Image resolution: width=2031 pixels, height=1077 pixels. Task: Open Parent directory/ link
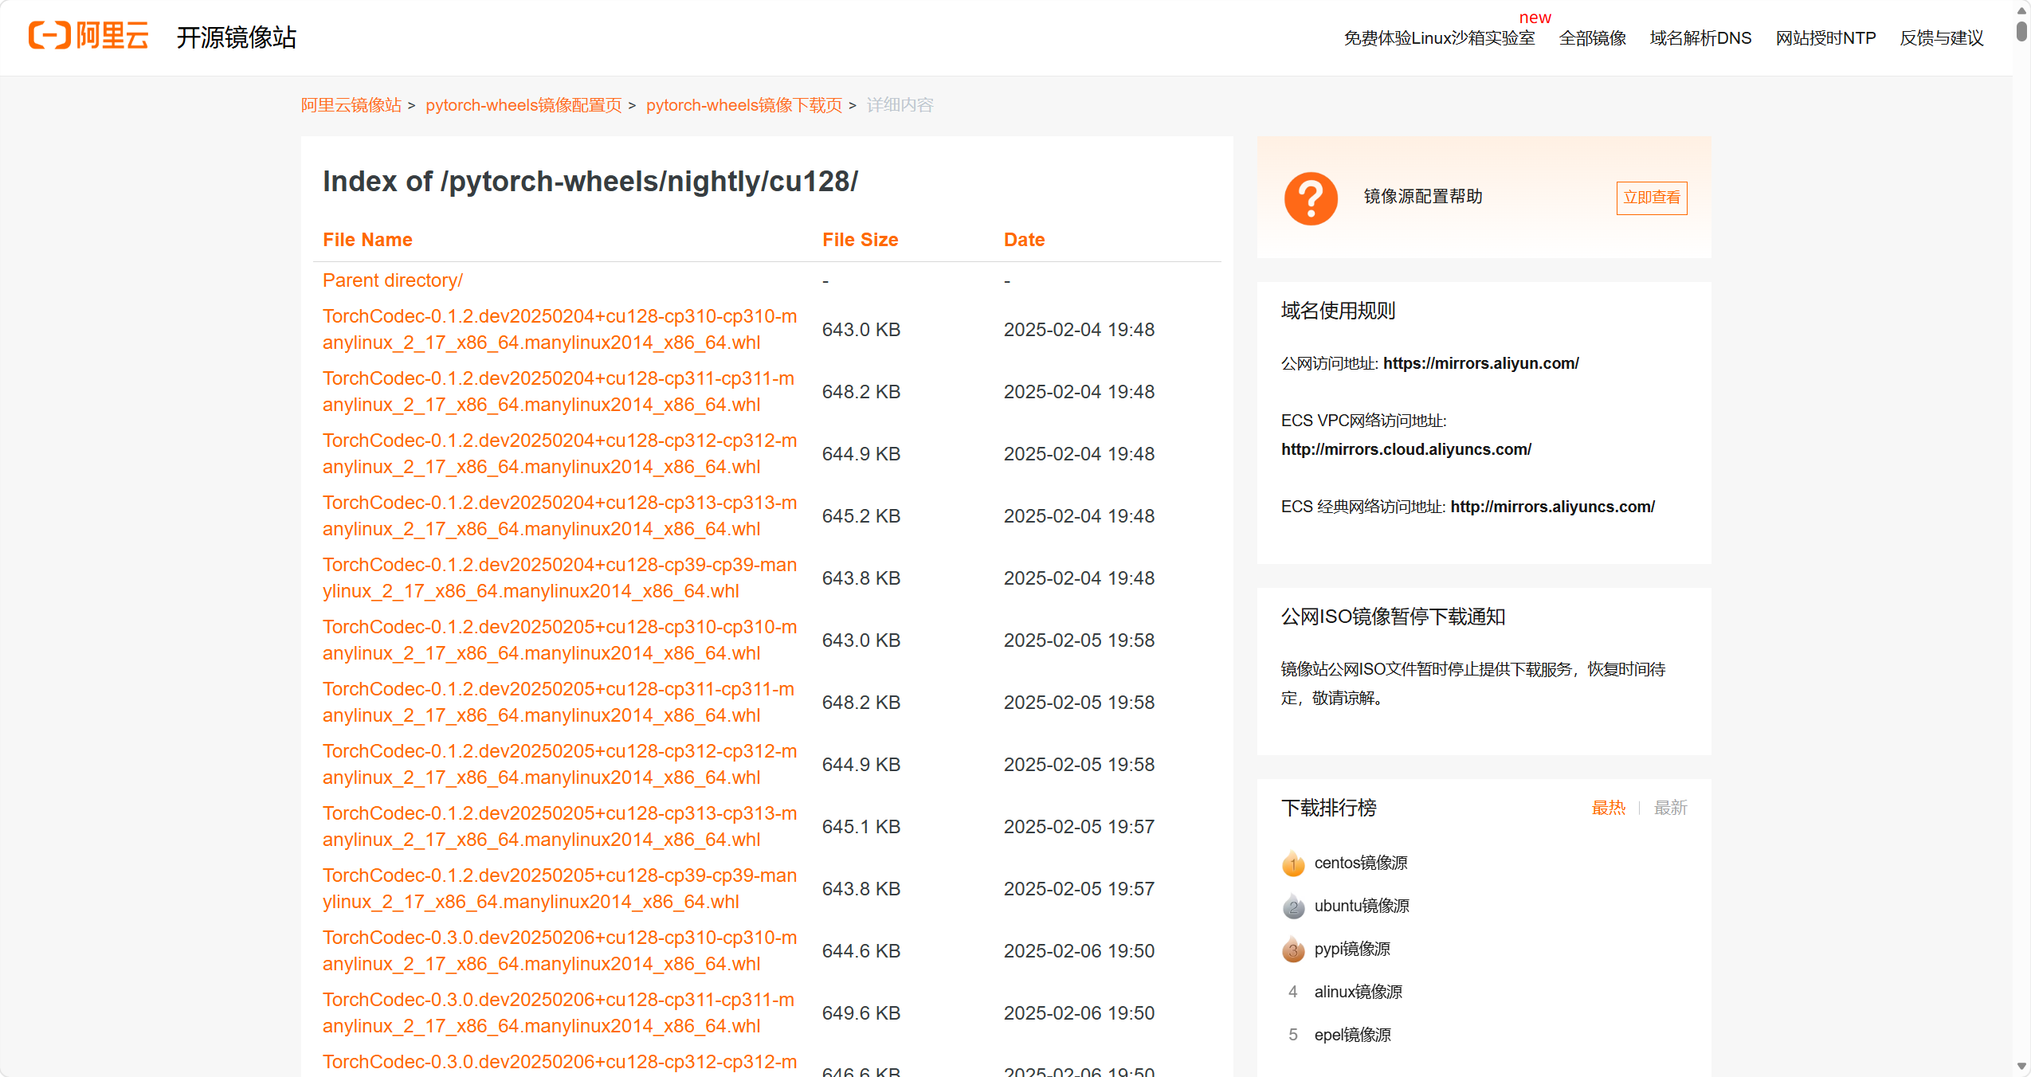392,280
